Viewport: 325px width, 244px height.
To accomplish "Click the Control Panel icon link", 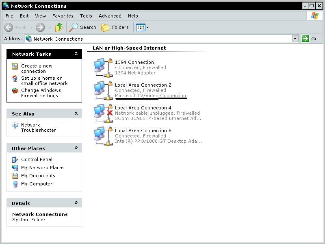I will [15, 159].
